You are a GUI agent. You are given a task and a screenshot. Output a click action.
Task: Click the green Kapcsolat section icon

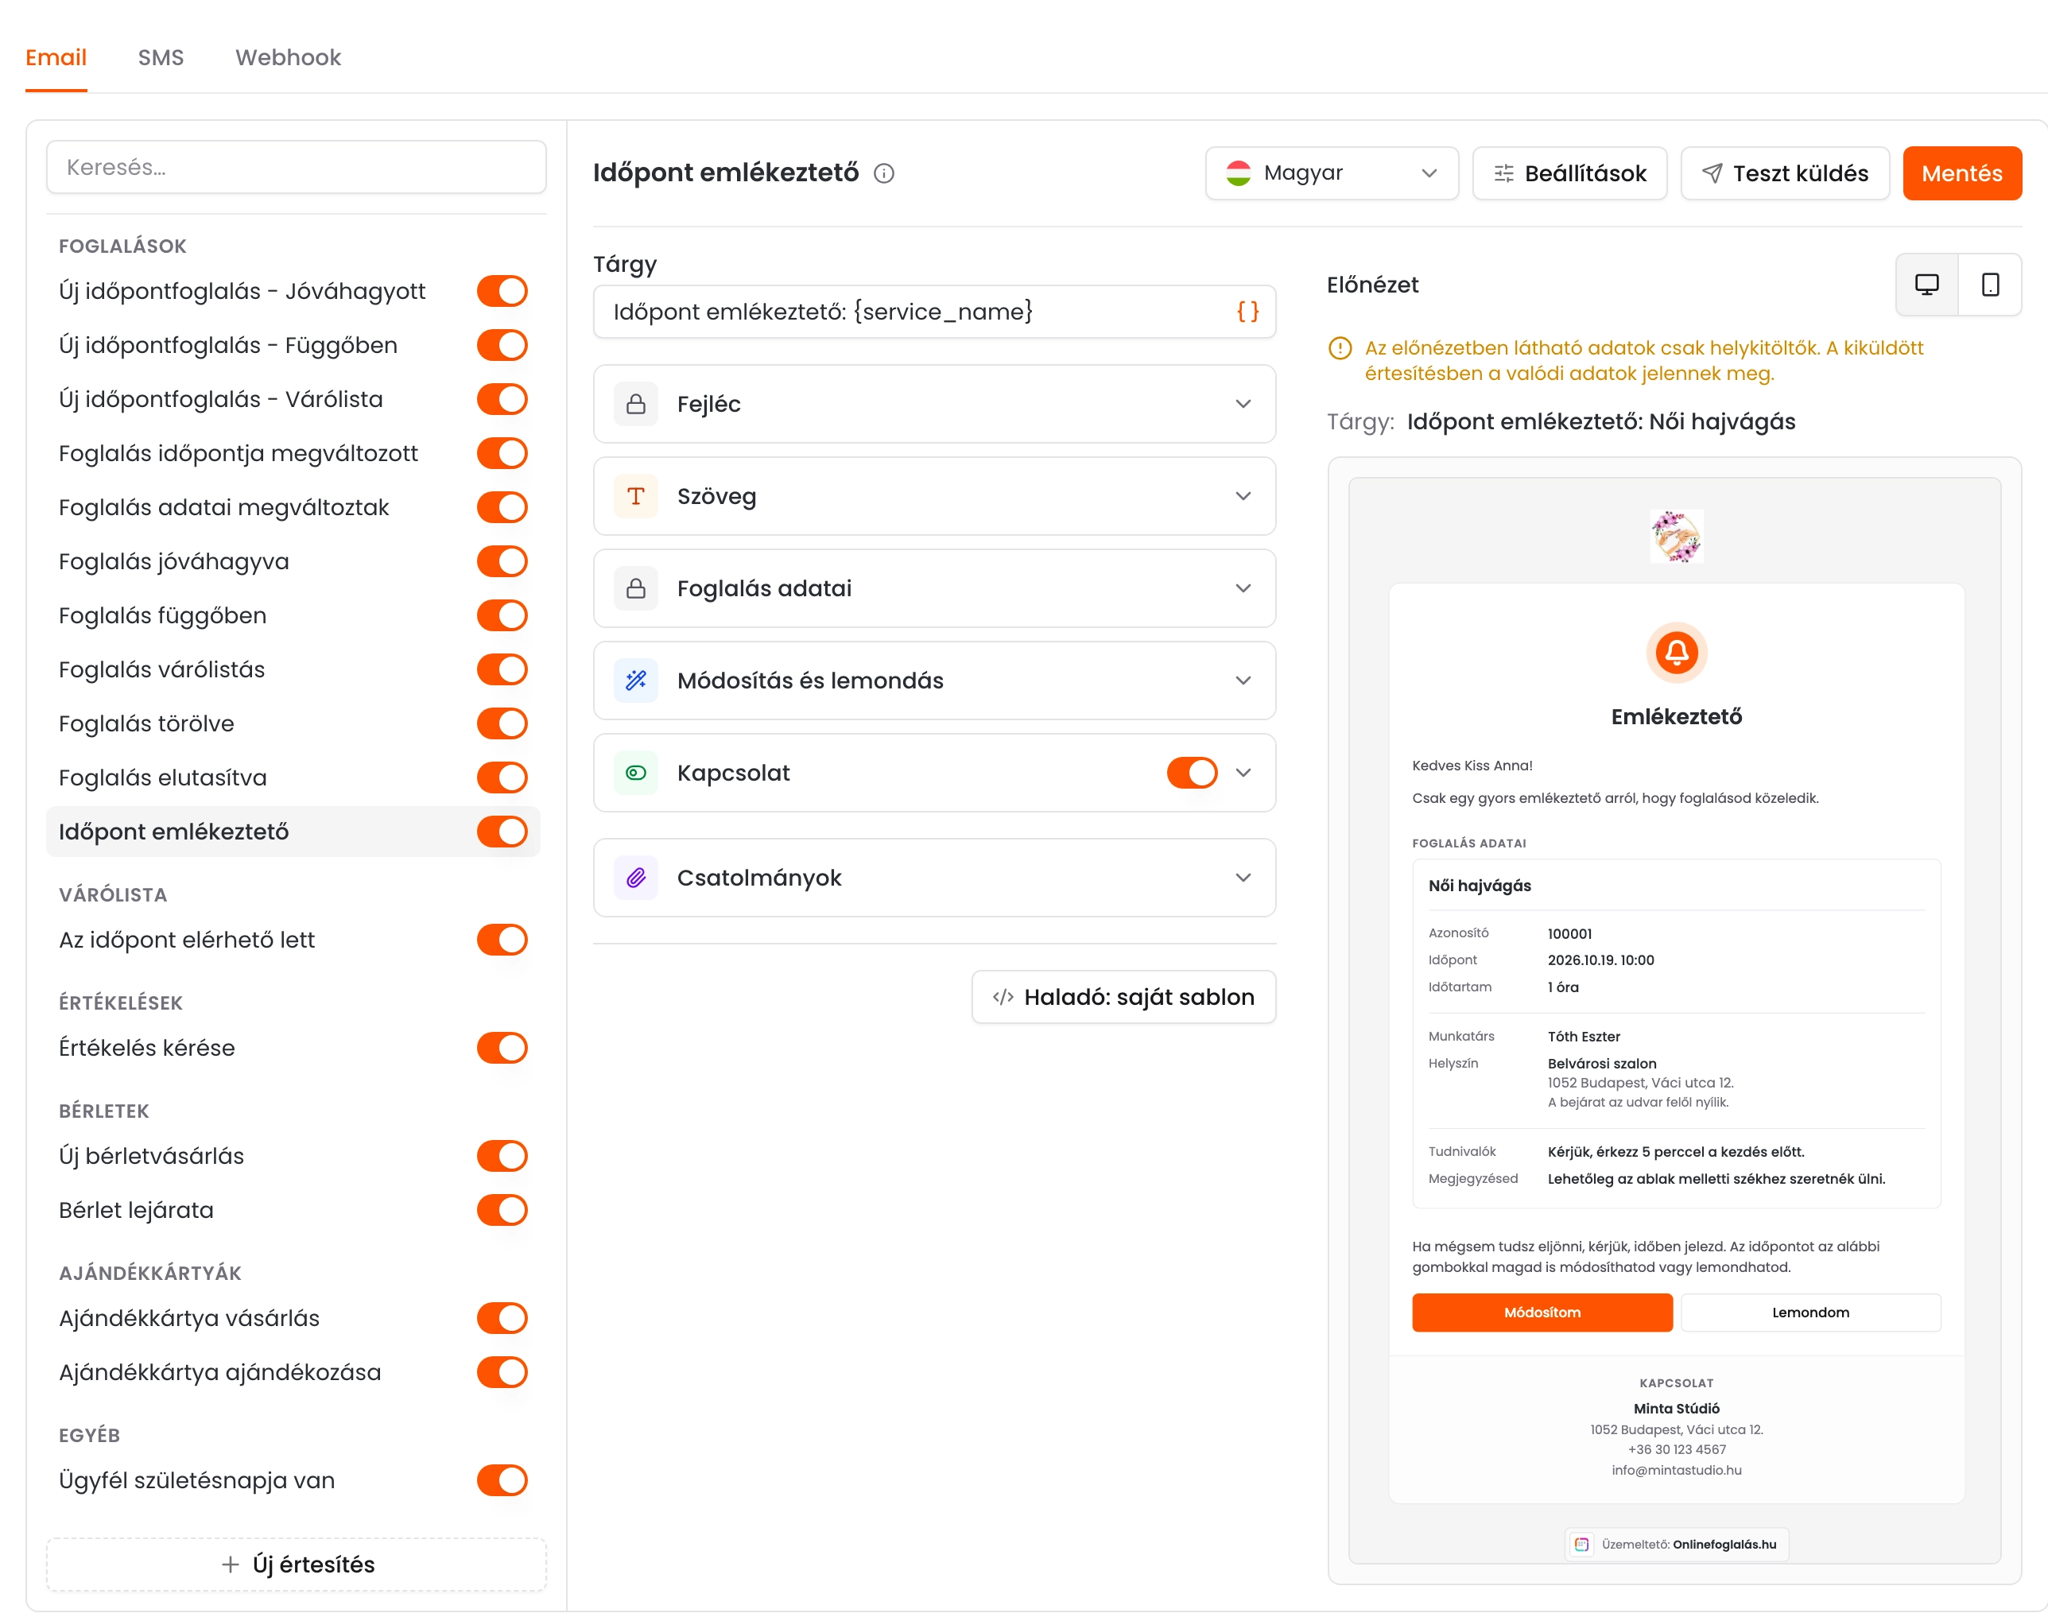tap(636, 773)
